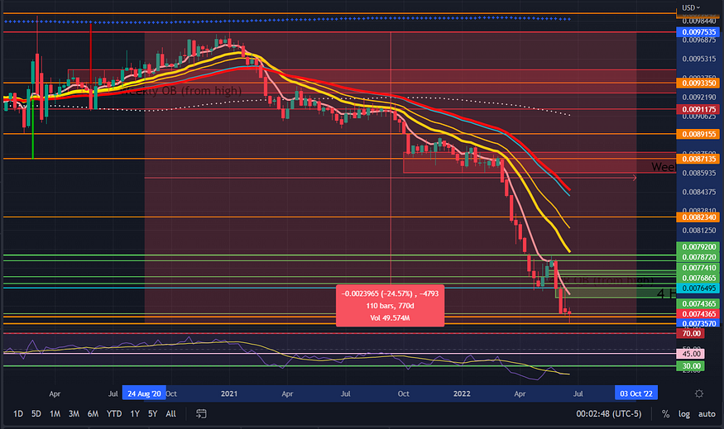Click the 0.0093350 orange price label
Viewport: 724px width, 429px height.
click(698, 83)
